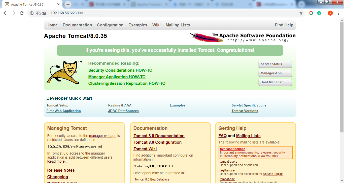Open the tomcat-users mailing list link
The width and height of the screenshot is (344, 183).
tap(228, 162)
